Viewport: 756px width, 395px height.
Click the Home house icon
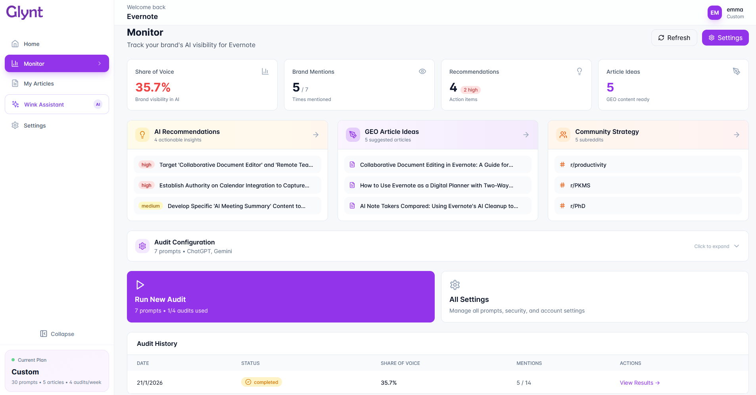point(15,44)
